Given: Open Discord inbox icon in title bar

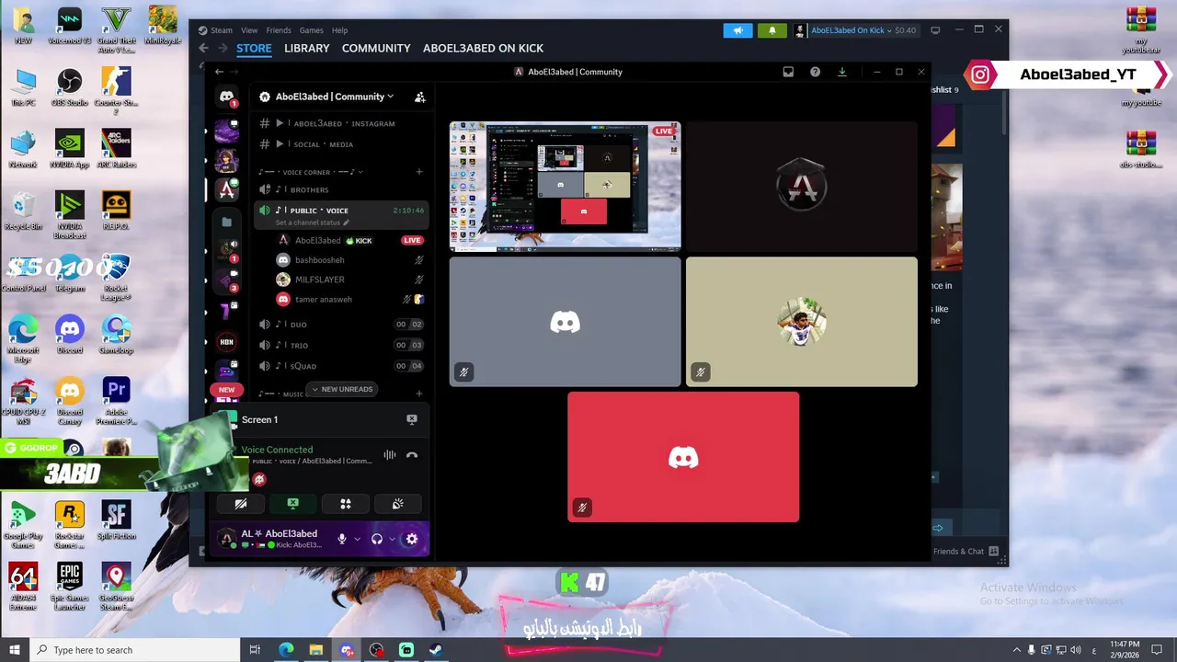Looking at the screenshot, I should (x=788, y=72).
